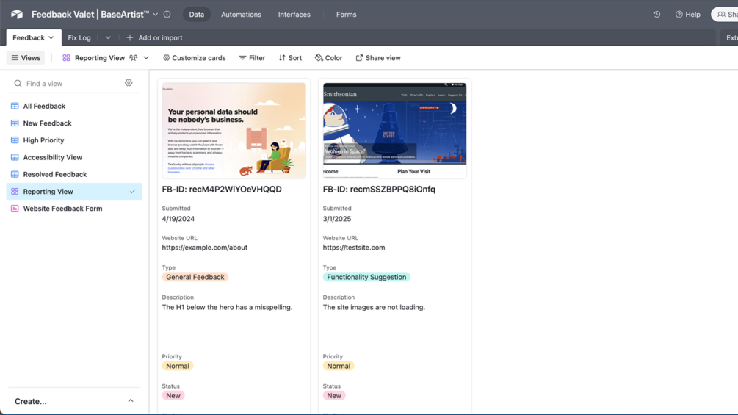Open the Interfaces tab
The height and width of the screenshot is (415, 738).
coord(294,15)
